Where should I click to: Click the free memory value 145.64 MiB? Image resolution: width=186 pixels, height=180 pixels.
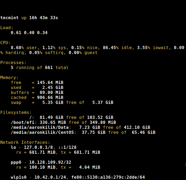50,83
